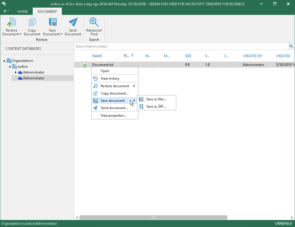Click the status bar path Organizations\vodice\Administrator
295x227 pixels.
[29, 223]
